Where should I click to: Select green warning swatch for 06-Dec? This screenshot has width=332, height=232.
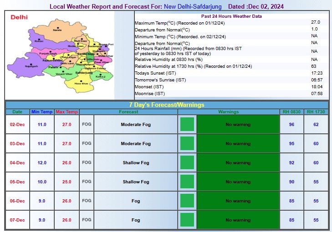(x=187, y=201)
